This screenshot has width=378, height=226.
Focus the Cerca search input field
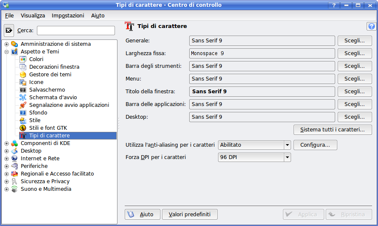click(76, 31)
